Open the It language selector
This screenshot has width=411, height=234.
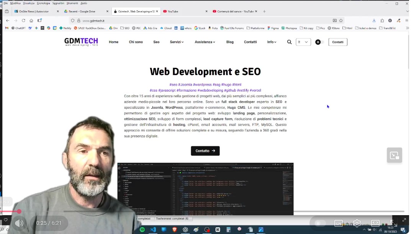coord(303,42)
